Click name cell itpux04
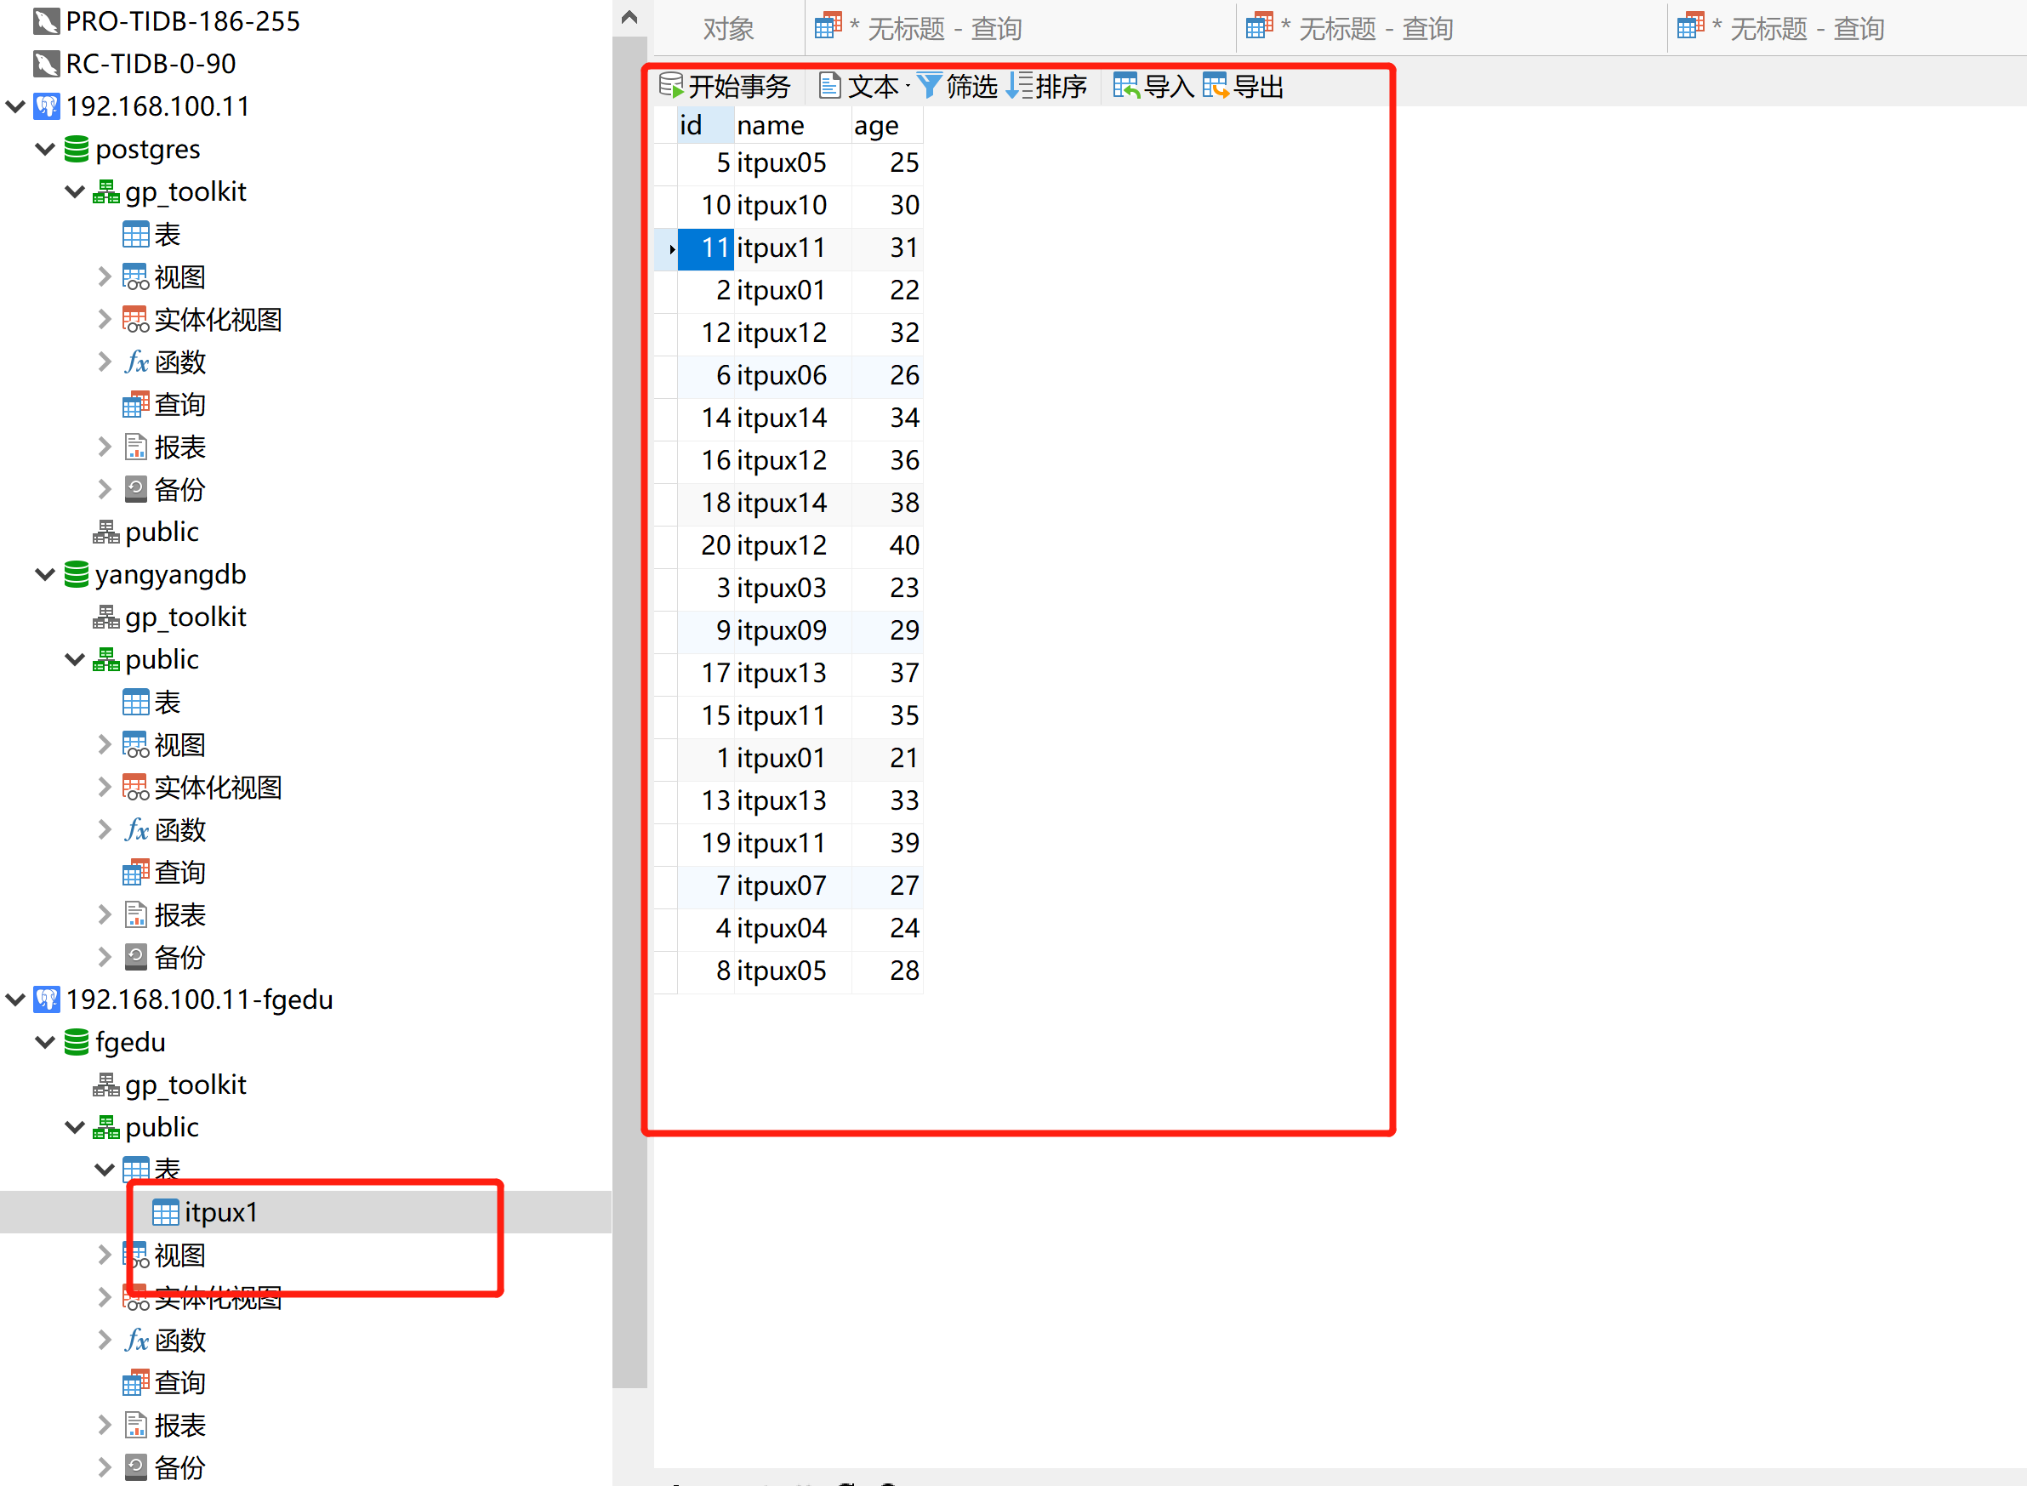 click(792, 928)
